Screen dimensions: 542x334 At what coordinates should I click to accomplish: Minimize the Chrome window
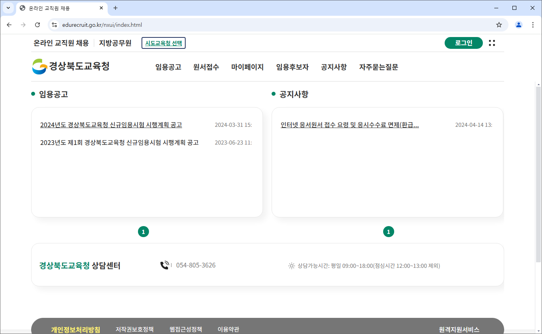click(x=496, y=8)
